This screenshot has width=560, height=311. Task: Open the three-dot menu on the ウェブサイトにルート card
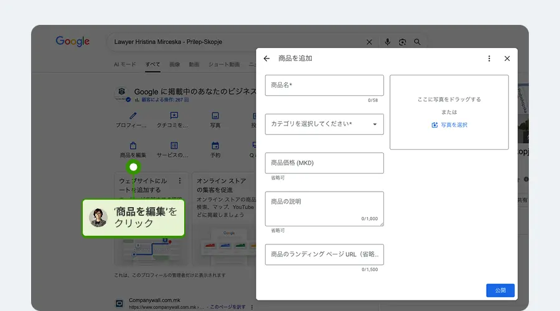180,181
